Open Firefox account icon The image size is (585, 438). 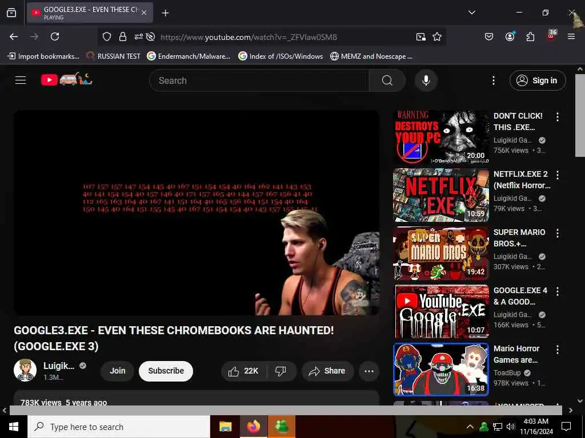[510, 36]
